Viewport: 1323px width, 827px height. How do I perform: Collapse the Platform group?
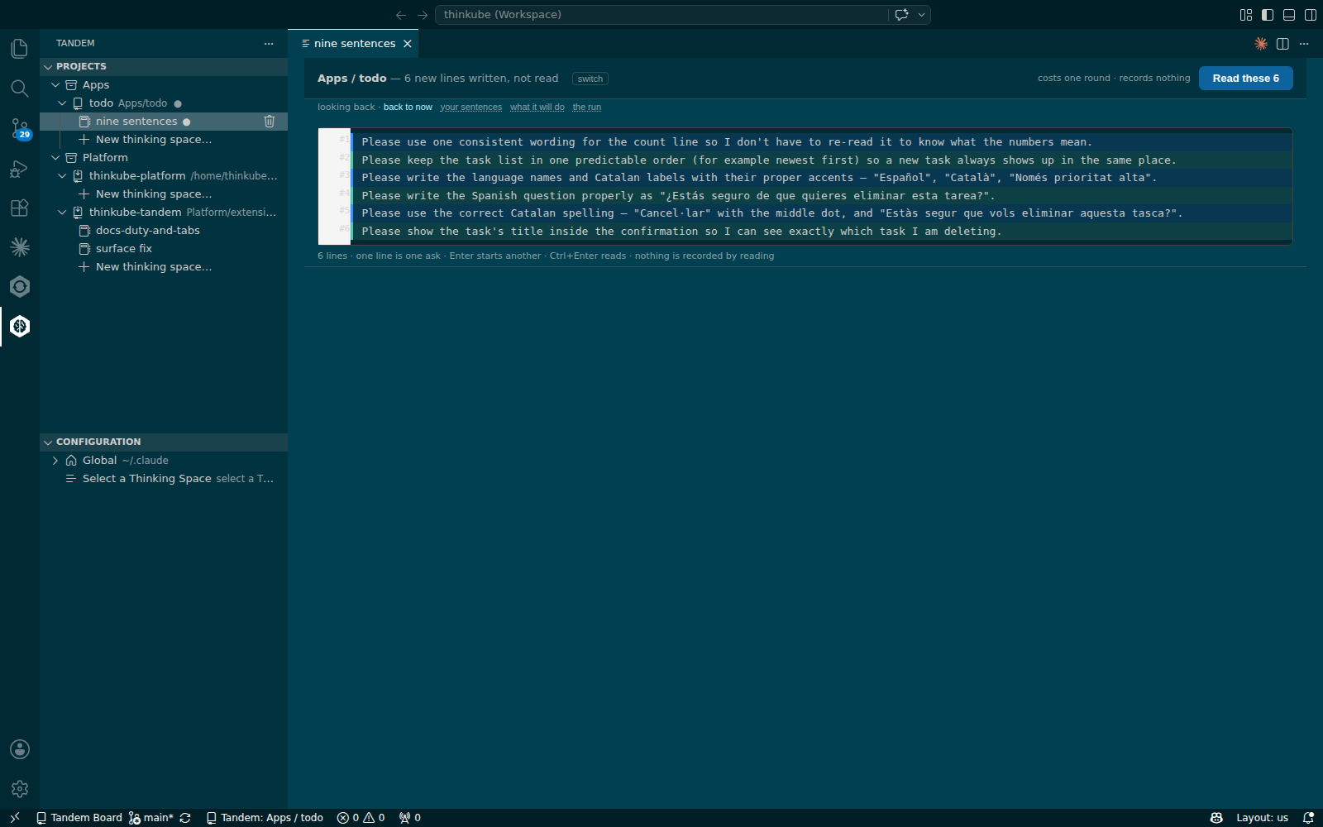pyautogui.click(x=55, y=158)
